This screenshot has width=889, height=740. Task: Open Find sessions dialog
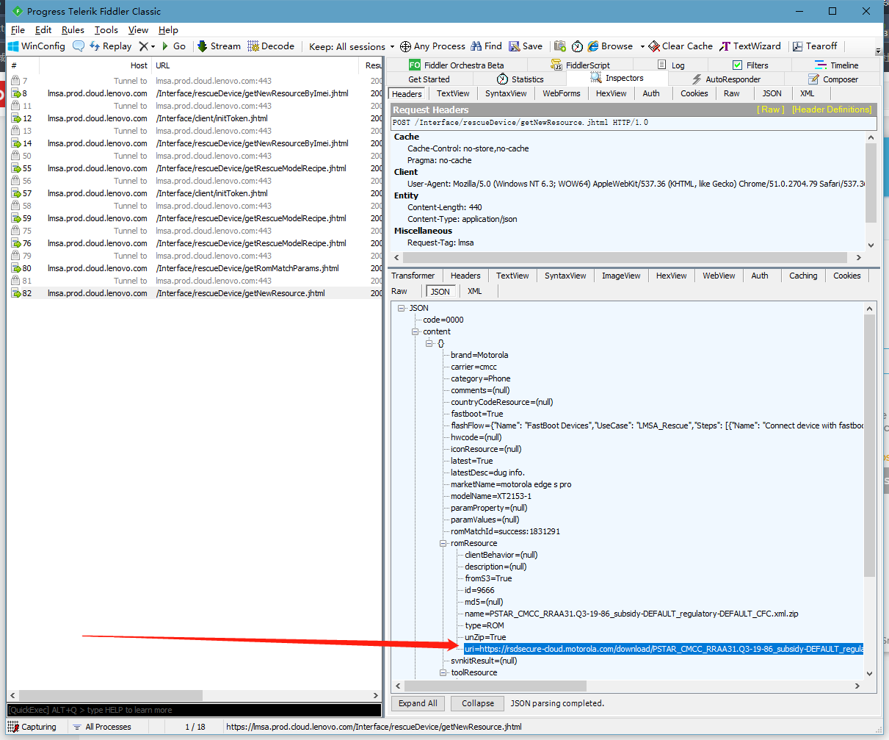(487, 46)
